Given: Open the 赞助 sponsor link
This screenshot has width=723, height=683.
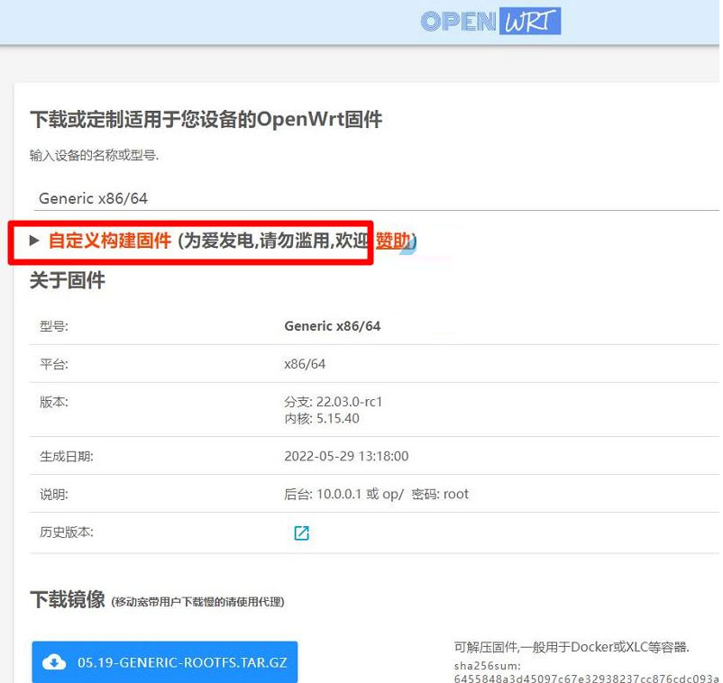Looking at the screenshot, I should 392,241.
